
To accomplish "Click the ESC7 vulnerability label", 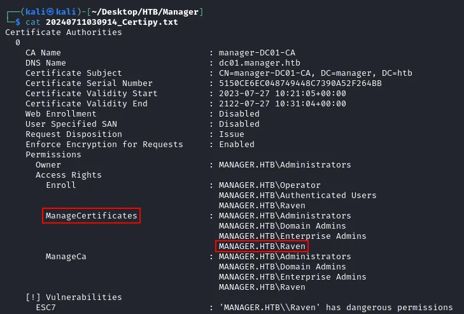I will point(46,308).
